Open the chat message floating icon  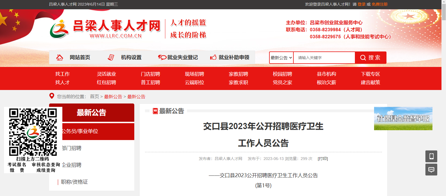click(x=431, y=170)
